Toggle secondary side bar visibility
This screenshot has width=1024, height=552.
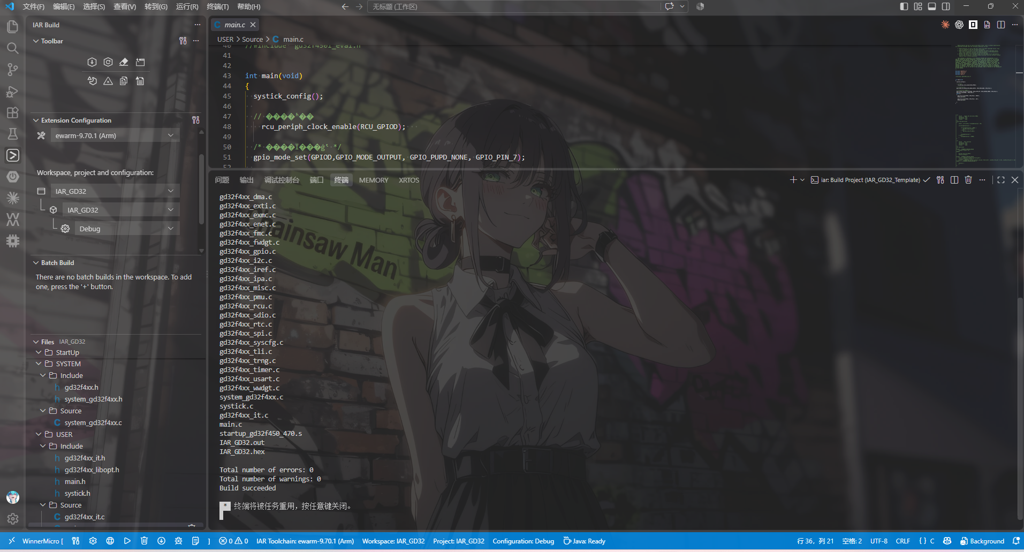coord(946,6)
